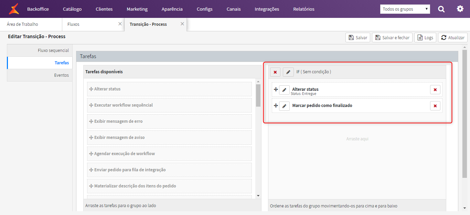Open the Configs menu
The width and height of the screenshot is (470, 215).
205,9
